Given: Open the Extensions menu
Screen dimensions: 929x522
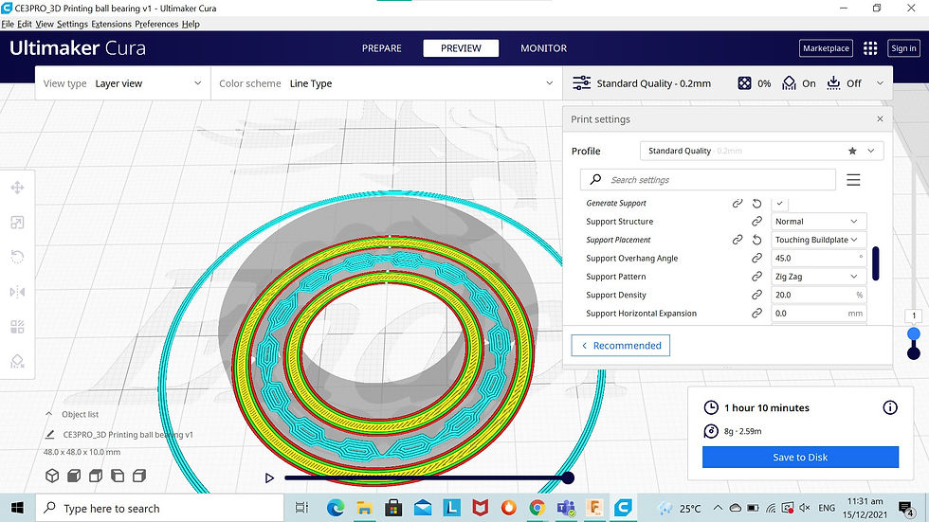Looking at the screenshot, I should [112, 25].
